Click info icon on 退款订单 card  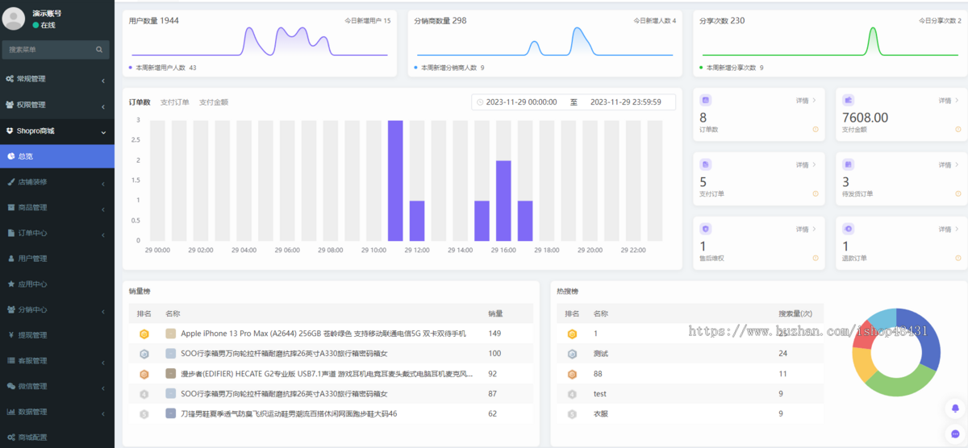pos(958,259)
